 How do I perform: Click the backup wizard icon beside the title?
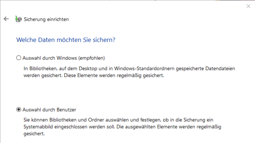19,19
